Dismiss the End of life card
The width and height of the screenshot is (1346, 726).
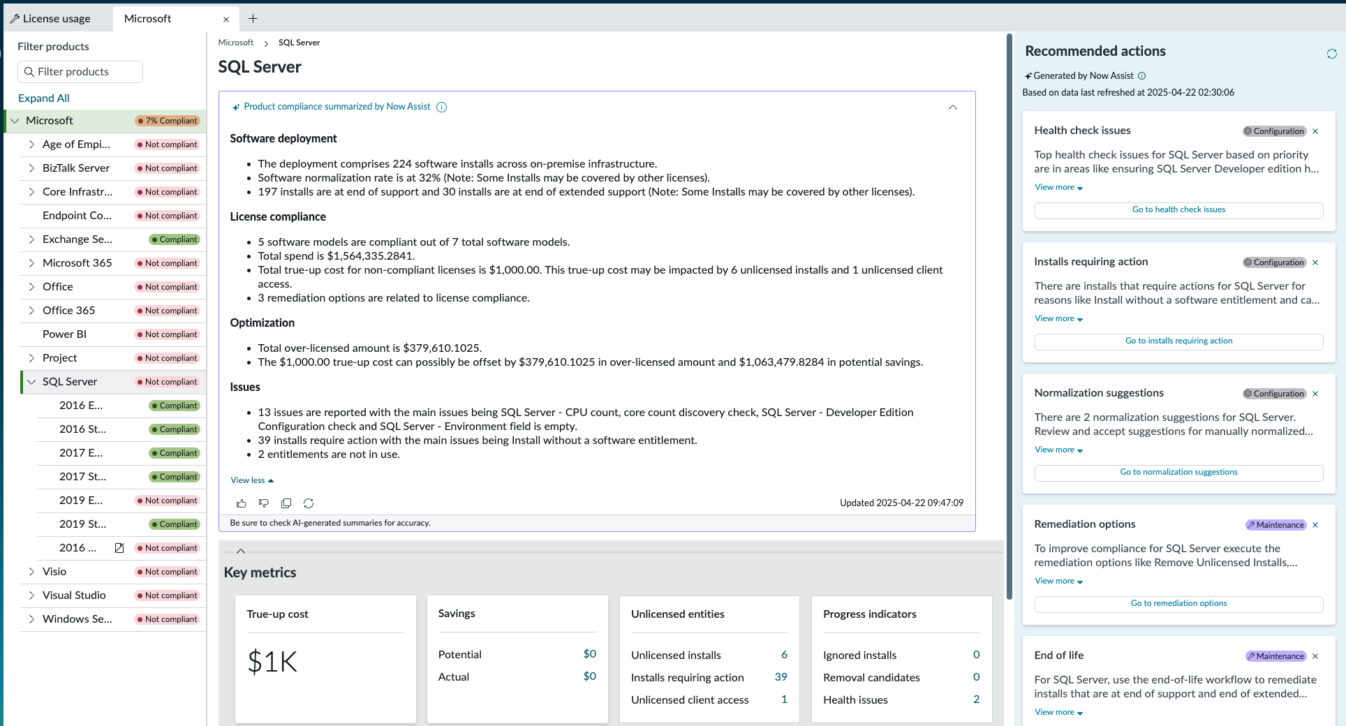1315,656
